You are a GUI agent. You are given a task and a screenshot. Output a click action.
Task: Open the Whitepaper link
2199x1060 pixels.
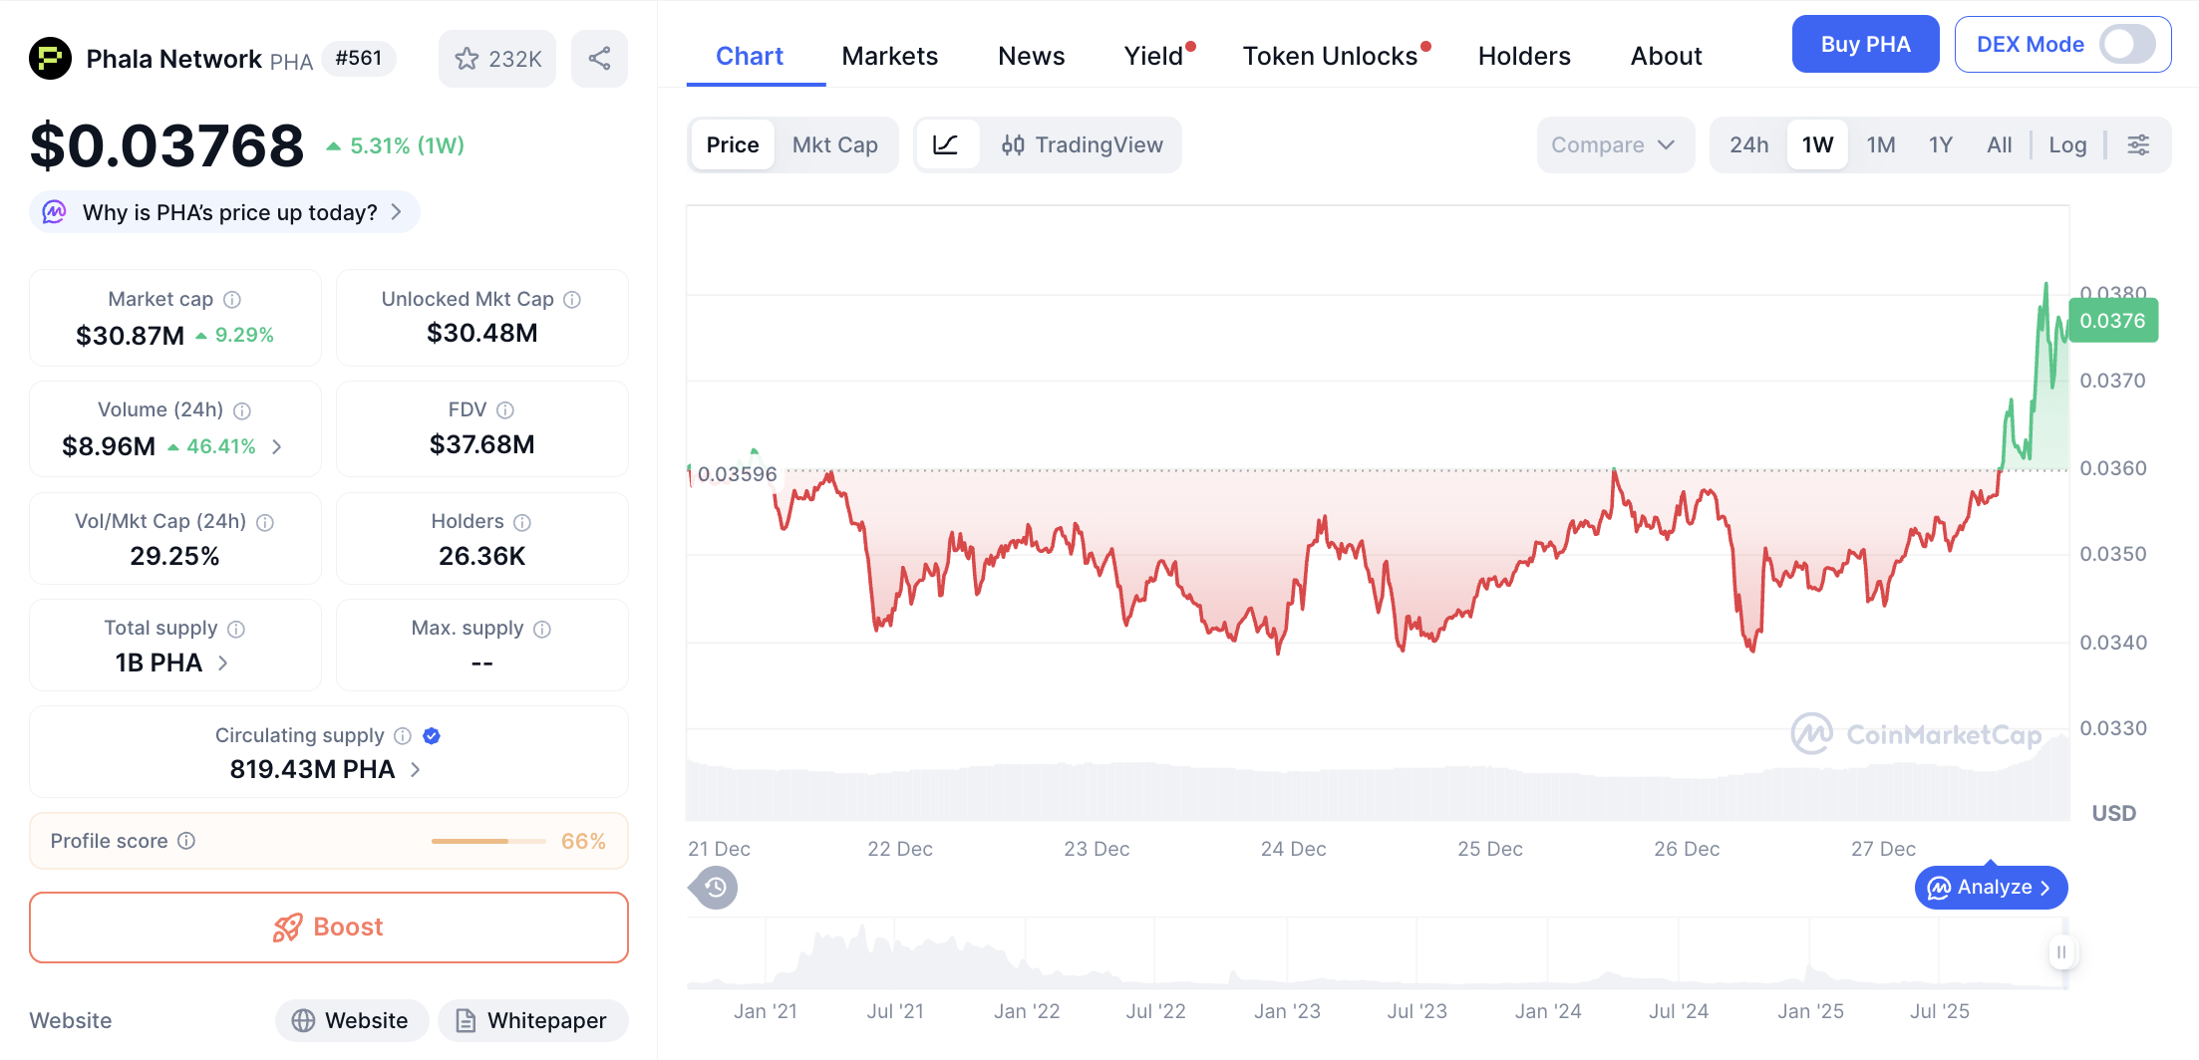point(532,1021)
